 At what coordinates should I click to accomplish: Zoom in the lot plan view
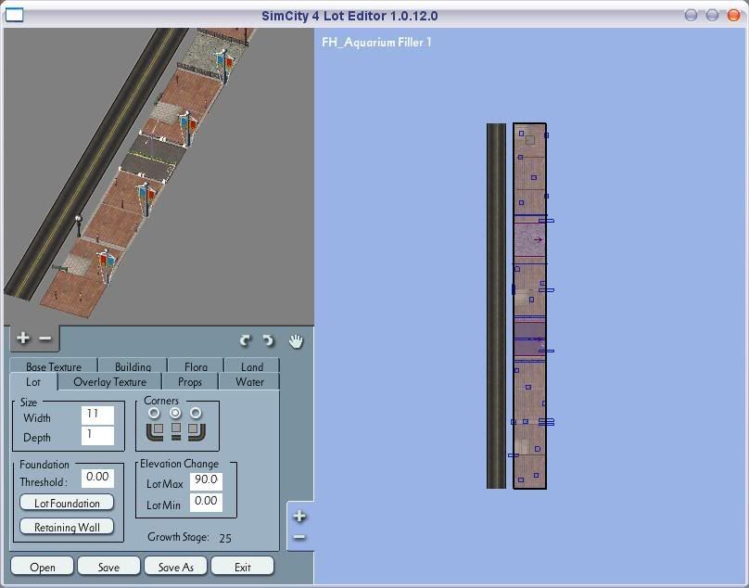pos(299,516)
